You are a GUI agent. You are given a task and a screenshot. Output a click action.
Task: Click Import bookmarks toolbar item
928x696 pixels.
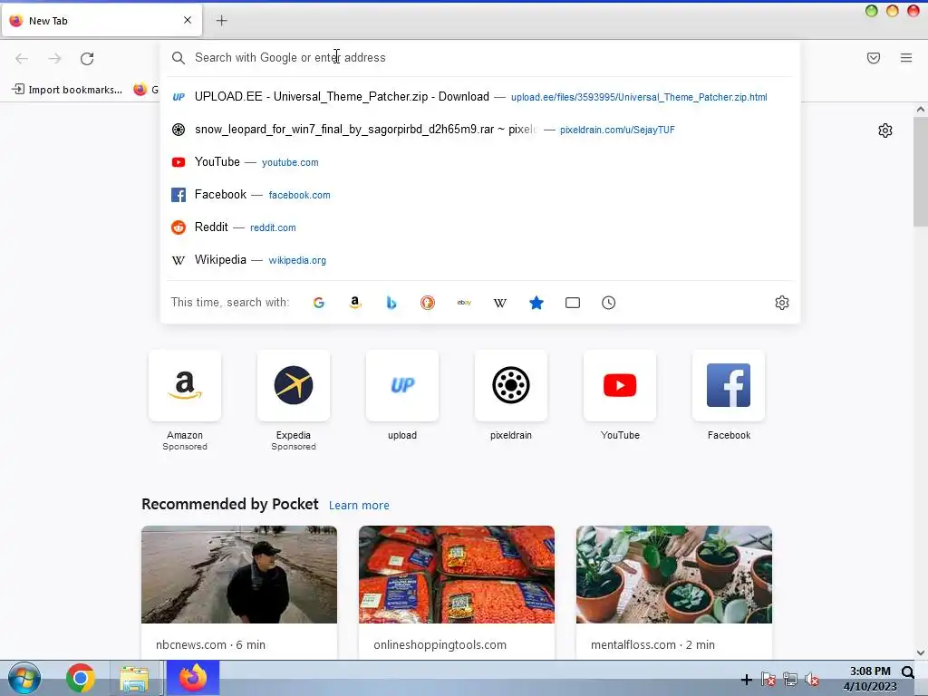(67, 90)
